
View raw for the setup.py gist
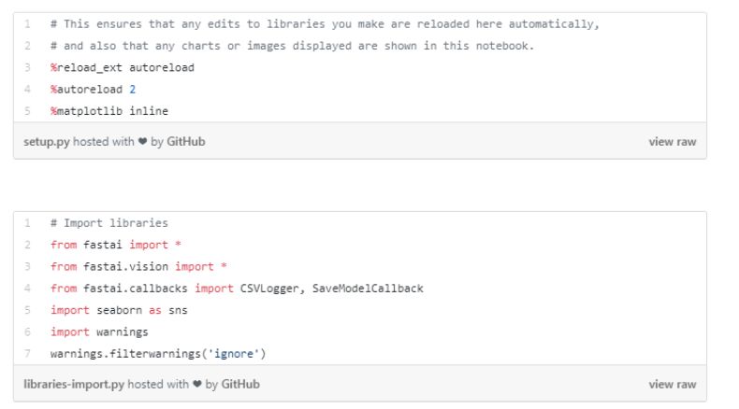point(672,142)
